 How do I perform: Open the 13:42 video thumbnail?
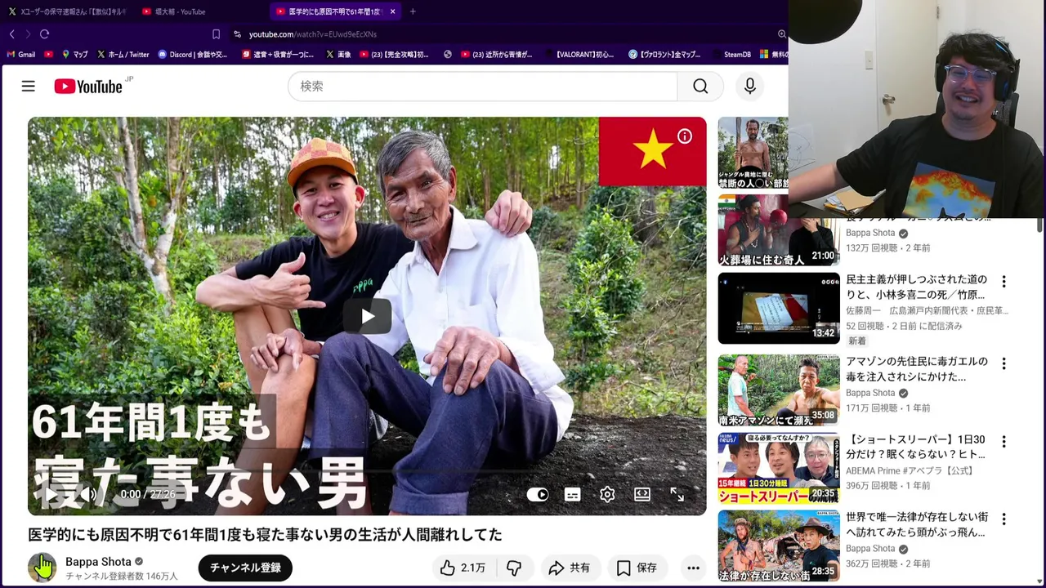coord(778,308)
